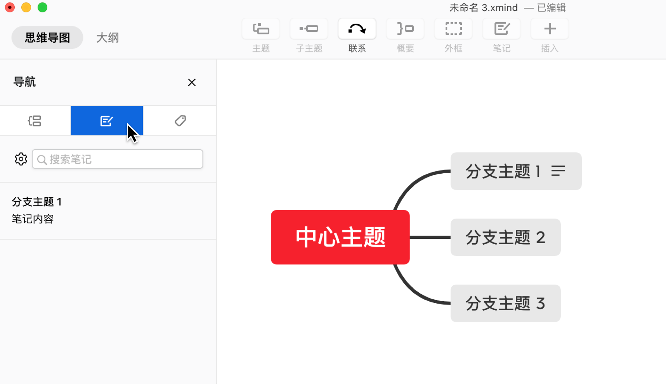Click the notes icon on 分支主题 1
Image resolution: width=666 pixels, height=385 pixels.
(x=558, y=171)
